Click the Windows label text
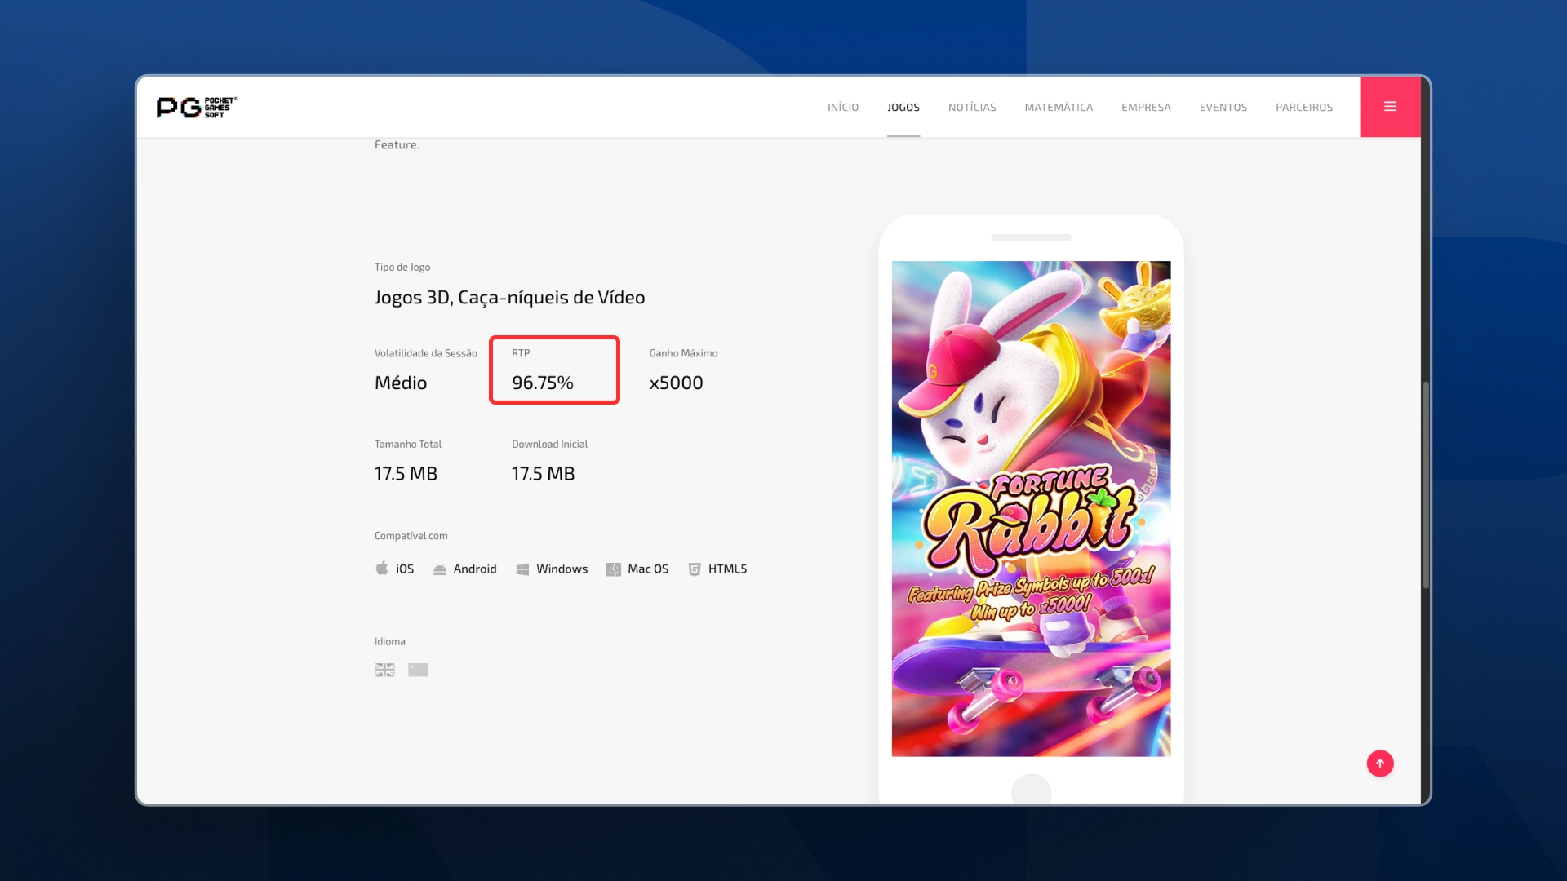 [x=562, y=569]
